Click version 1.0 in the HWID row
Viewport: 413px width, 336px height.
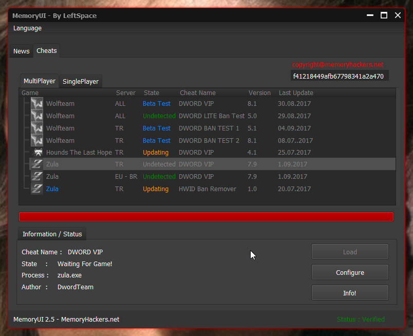(x=252, y=189)
